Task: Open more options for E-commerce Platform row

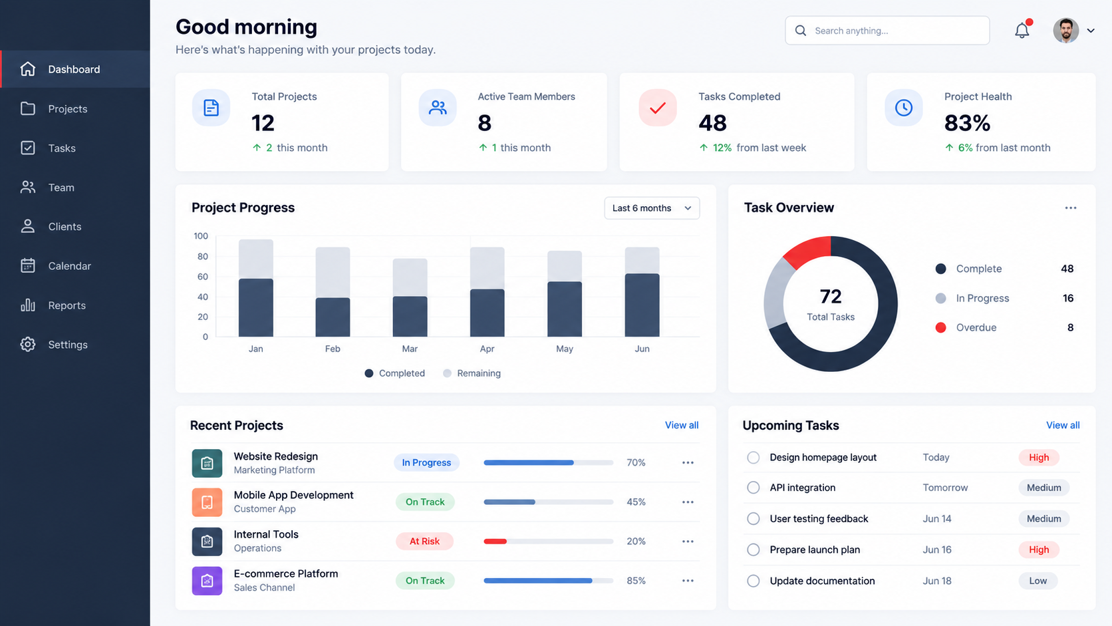Action: click(x=688, y=581)
